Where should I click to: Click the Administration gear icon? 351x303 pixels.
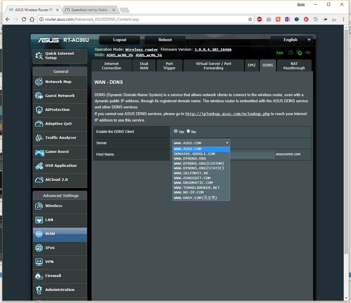pos(39,290)
